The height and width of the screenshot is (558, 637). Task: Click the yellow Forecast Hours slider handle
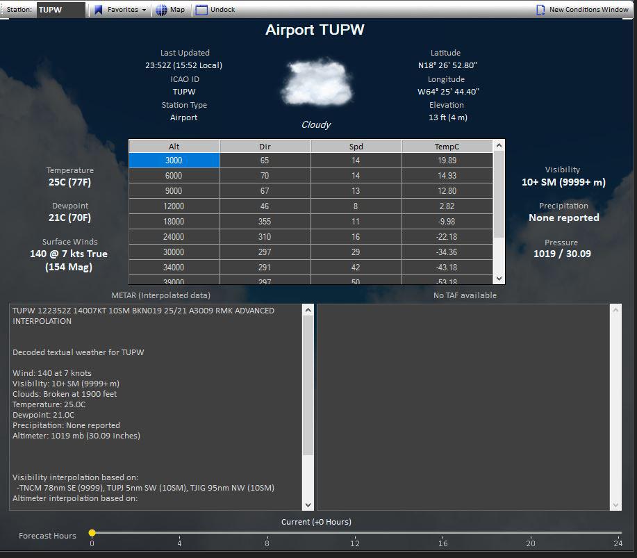click(92, 532)
